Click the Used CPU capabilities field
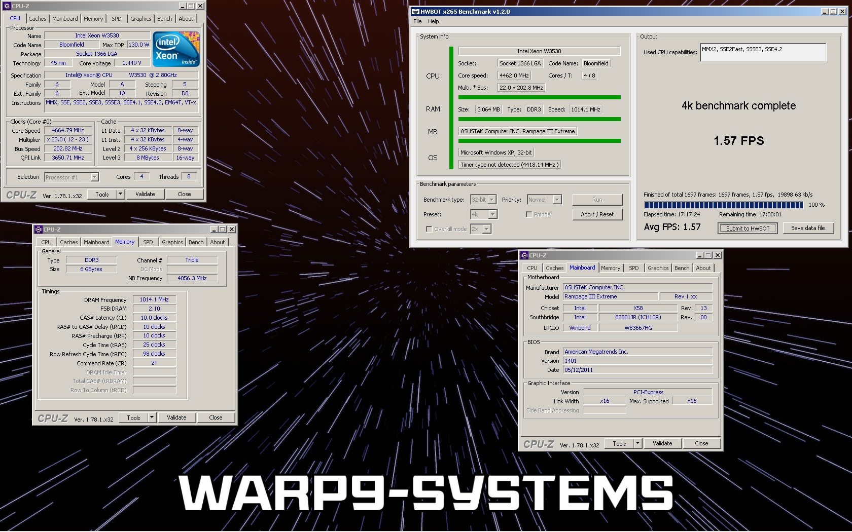Screen dimensions: 852x532 763,52
